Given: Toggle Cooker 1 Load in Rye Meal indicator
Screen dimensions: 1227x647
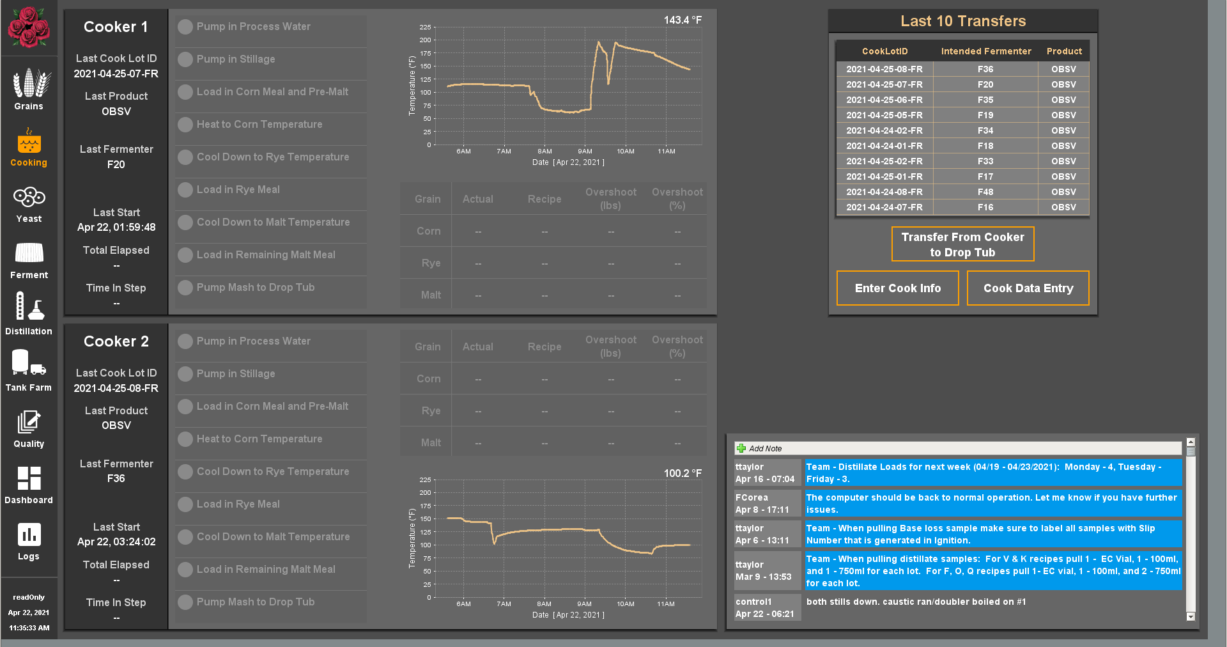Looking at the screenshot, I should pyautogui.click(x=185, y=190).
